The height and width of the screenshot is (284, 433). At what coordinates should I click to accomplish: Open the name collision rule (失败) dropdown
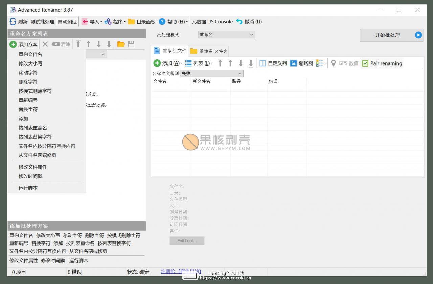(212, 73)
